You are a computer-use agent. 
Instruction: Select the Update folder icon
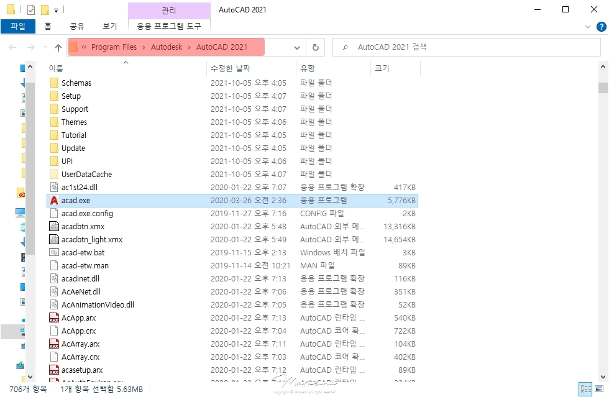(x=55, y=148)
